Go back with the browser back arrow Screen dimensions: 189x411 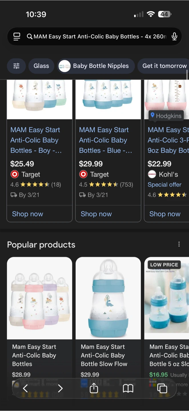[25, 388]
